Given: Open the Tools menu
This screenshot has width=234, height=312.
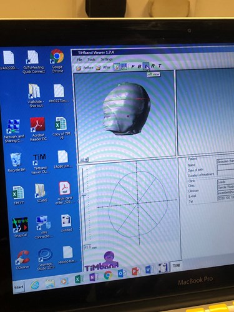Looking at the screenshot, I should 91,59.
